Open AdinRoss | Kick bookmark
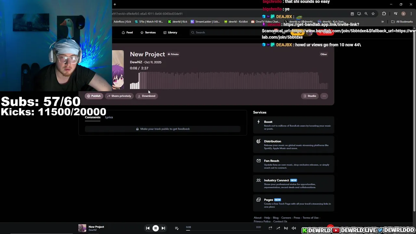This screenshot has height=234, width=416. point(122,22)
